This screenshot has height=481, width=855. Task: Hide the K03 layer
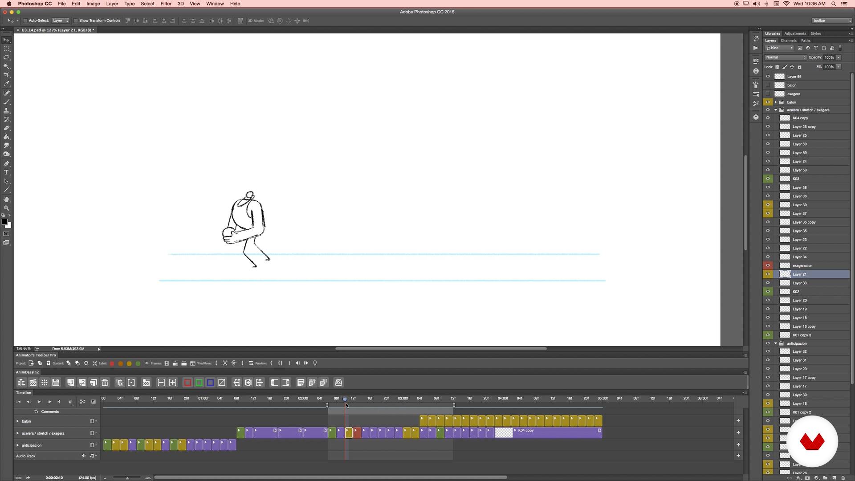point(768,179)
